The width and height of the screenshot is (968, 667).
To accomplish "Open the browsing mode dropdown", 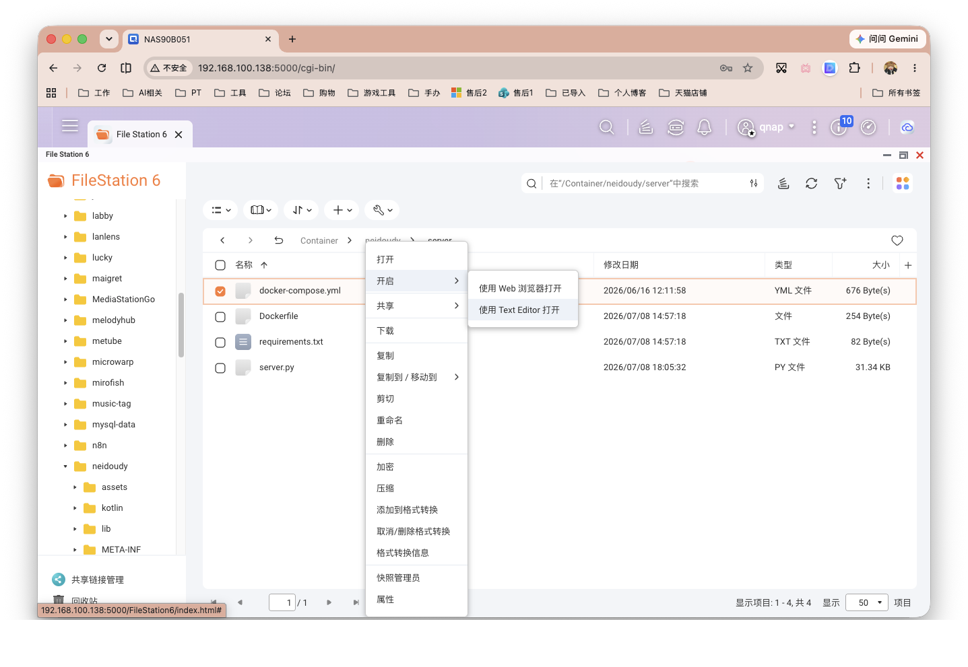I will [x=261, y=210].
